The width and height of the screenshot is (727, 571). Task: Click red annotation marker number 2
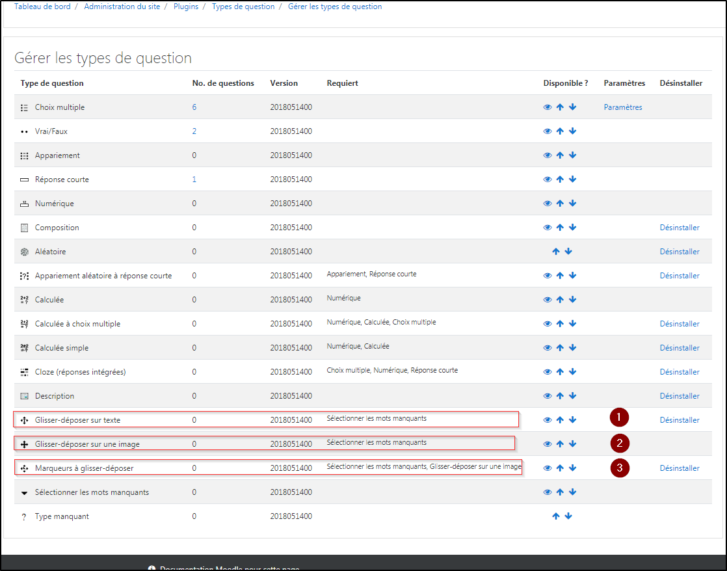620,444
